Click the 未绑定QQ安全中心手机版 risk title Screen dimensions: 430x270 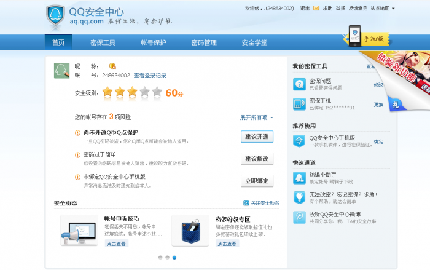click(x=114, y=177)
